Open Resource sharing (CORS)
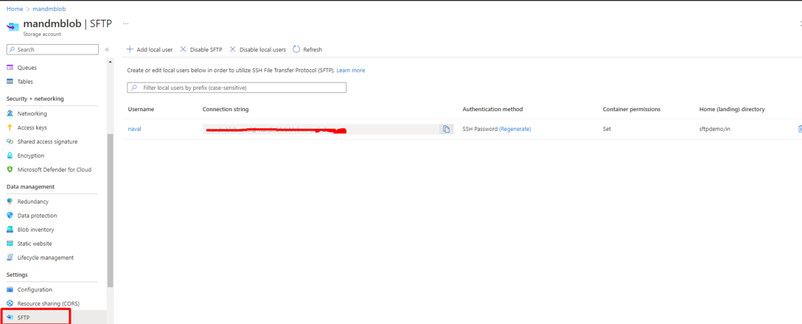Viewport: 802px width, 324px height. pyautogui.click(x=48, y=303)
